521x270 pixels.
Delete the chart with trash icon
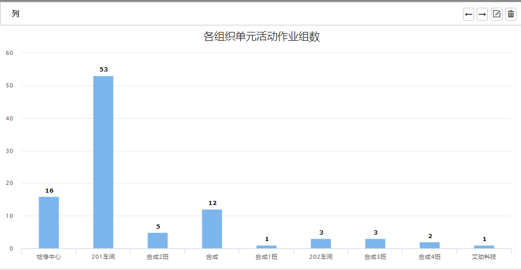(x=511, y=14)
